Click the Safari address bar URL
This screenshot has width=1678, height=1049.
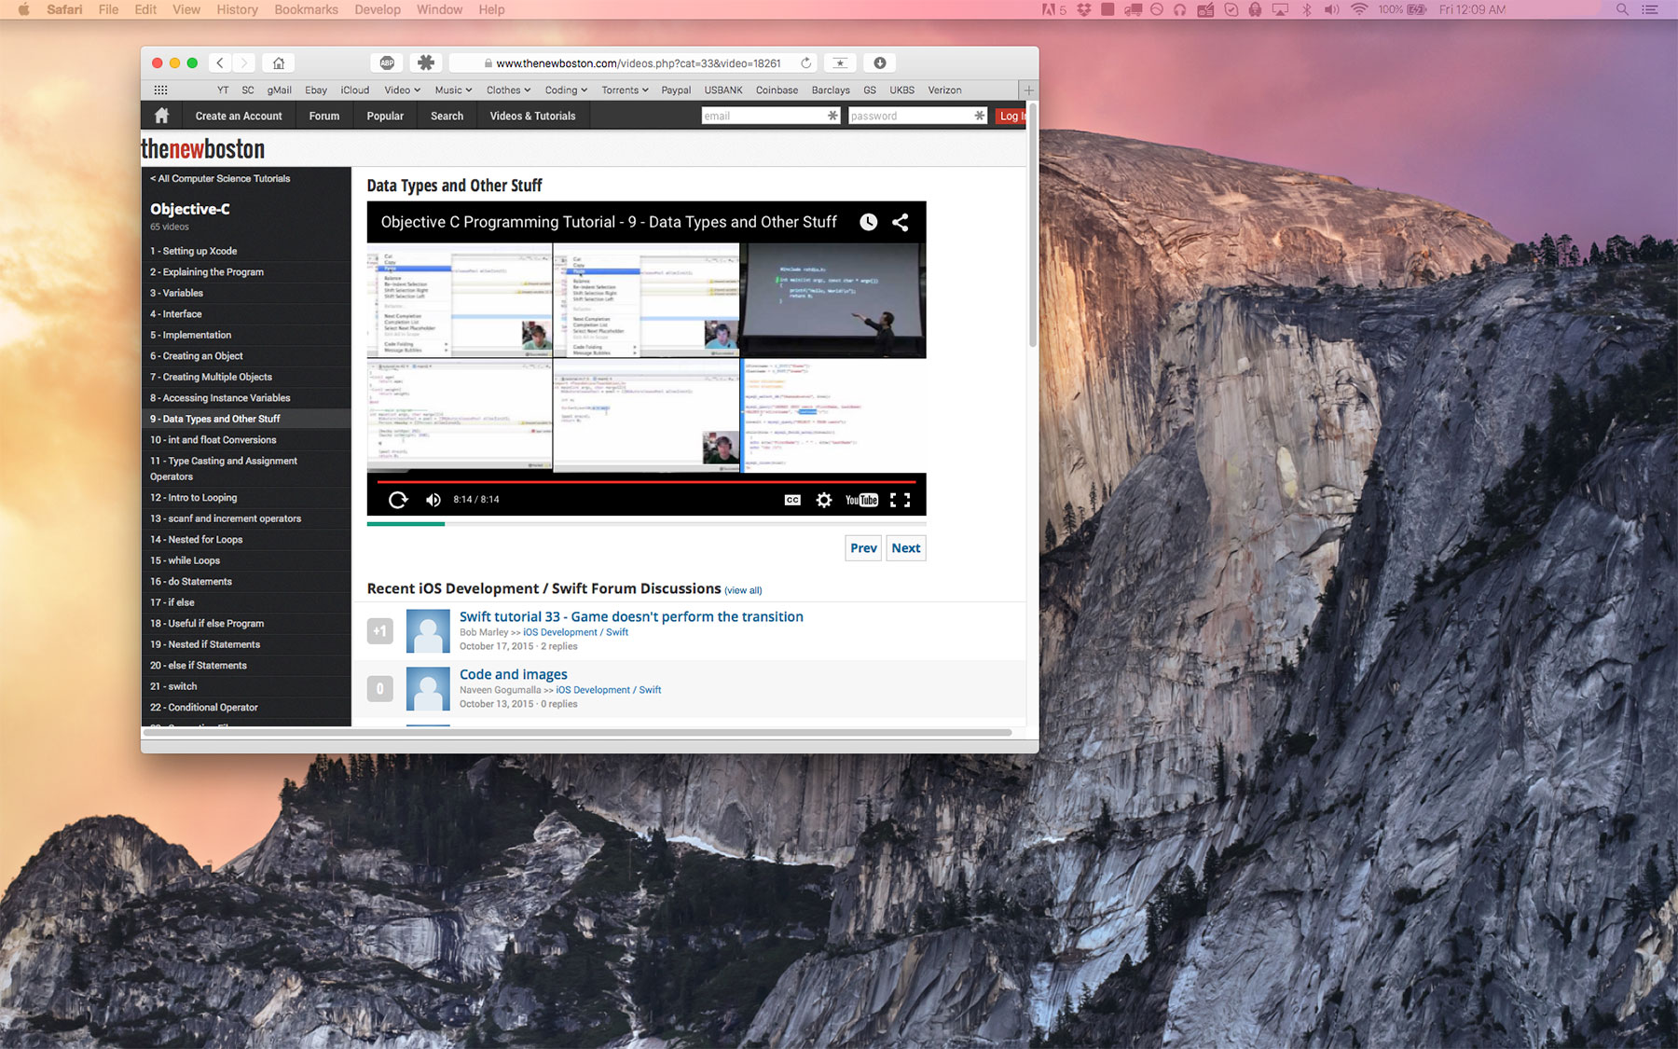[x=639, y=63]
